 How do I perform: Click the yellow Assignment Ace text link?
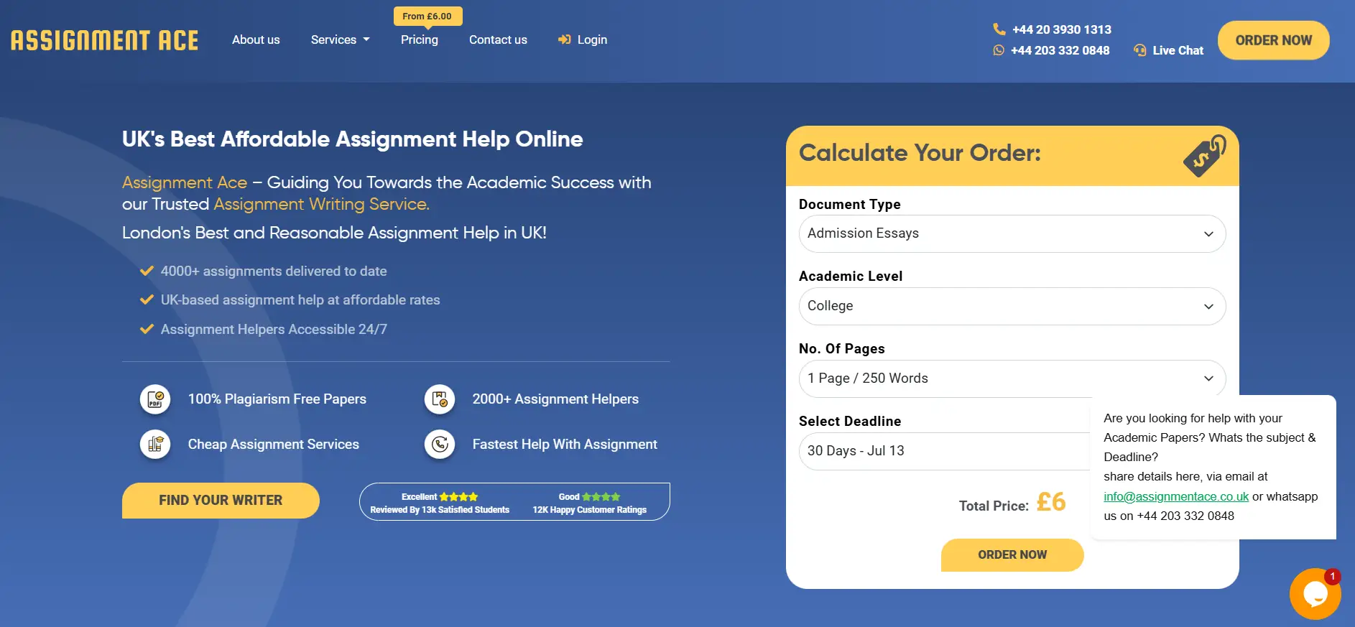tap(185, 182)
